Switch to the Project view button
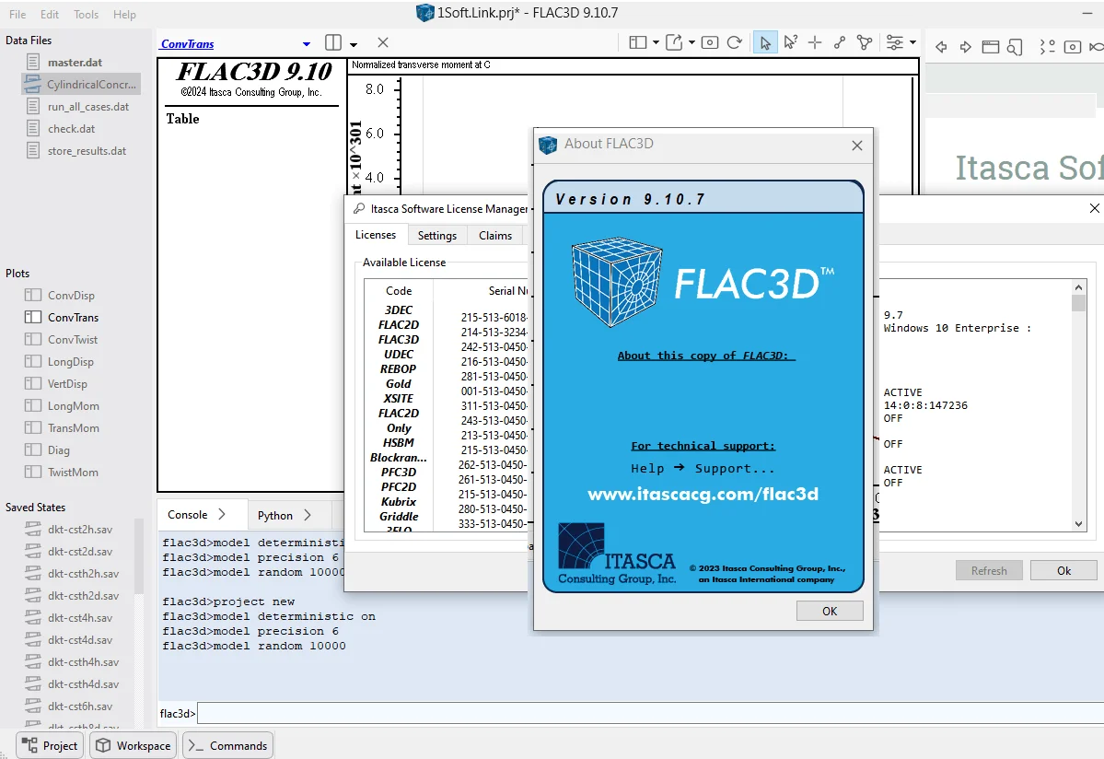This screenshot has height=759, width=1104. [x=50, y=745]
